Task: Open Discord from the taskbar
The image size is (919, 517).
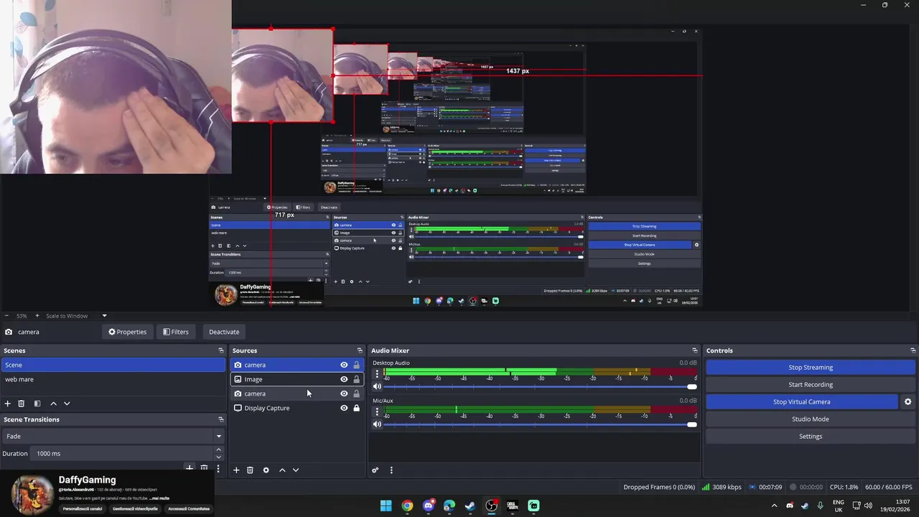Action: point(428,506)
